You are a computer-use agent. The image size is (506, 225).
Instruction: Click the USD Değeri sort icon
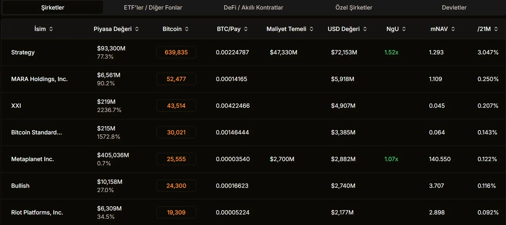click(x=365, y=29)
